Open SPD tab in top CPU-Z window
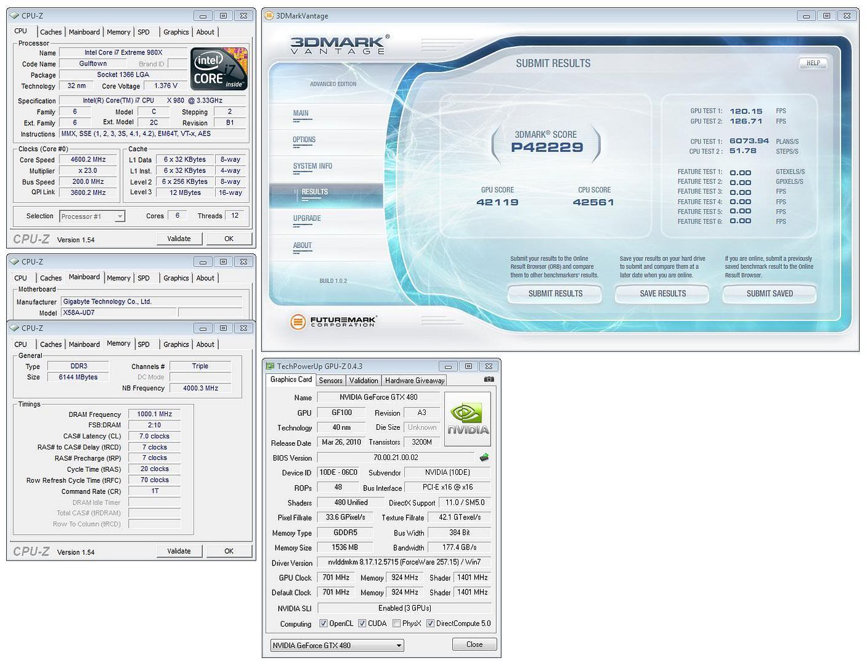 [x=144, y=32]
